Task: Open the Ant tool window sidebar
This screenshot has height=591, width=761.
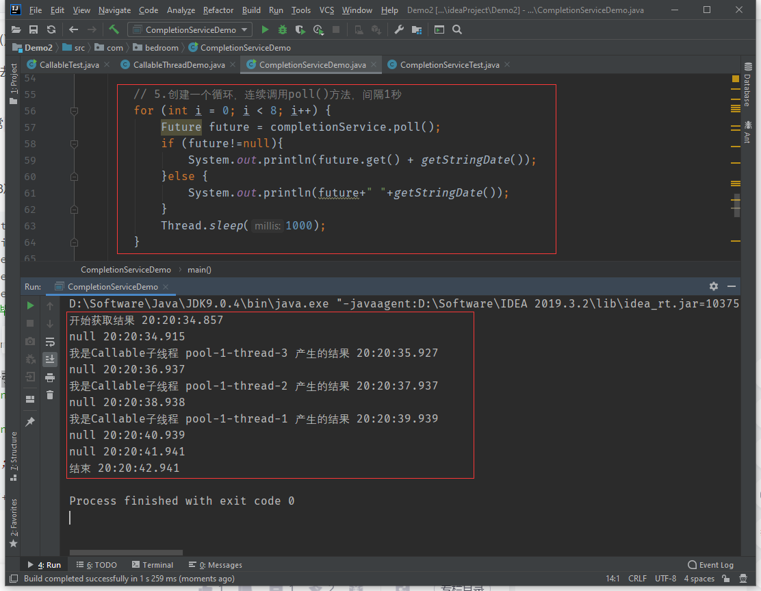Action: tap(747, 131)
